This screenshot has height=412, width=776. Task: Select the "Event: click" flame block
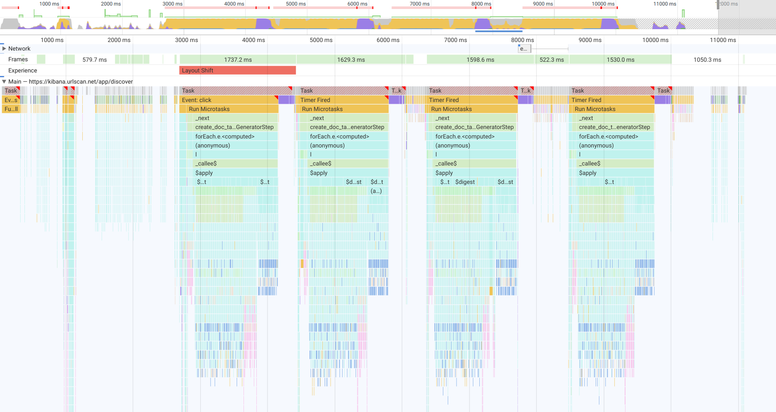(229, 100)
